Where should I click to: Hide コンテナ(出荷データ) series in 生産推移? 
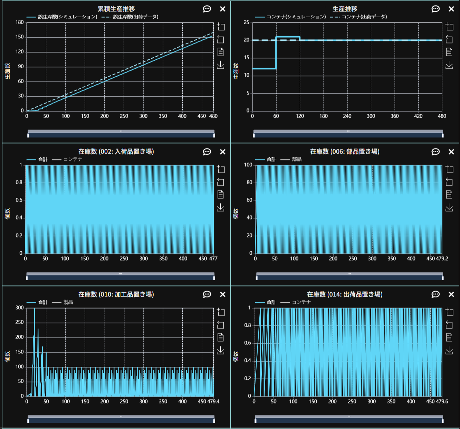click(358, 17)
